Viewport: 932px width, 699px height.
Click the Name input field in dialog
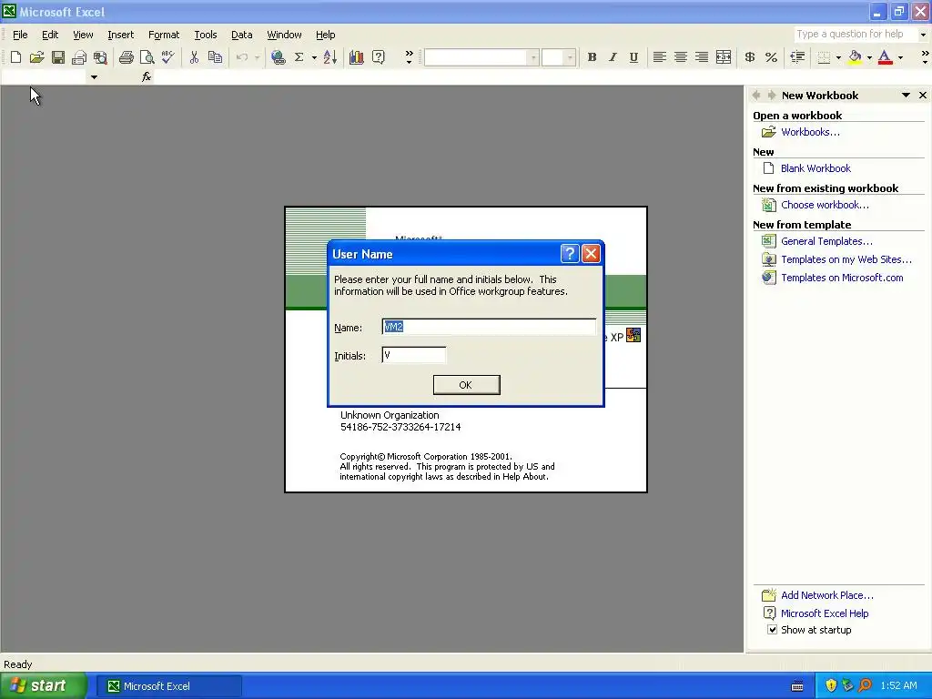tap(489, 327)
